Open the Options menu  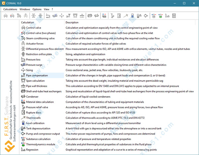37,9
